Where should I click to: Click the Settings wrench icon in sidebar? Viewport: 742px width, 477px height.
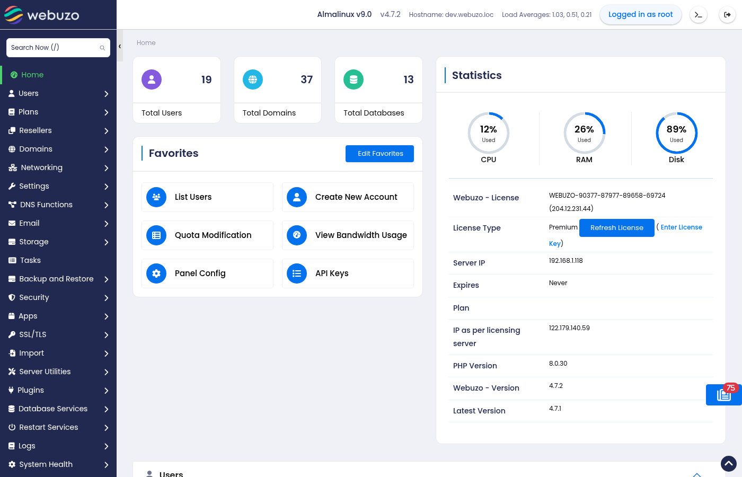tap(12, 186)
